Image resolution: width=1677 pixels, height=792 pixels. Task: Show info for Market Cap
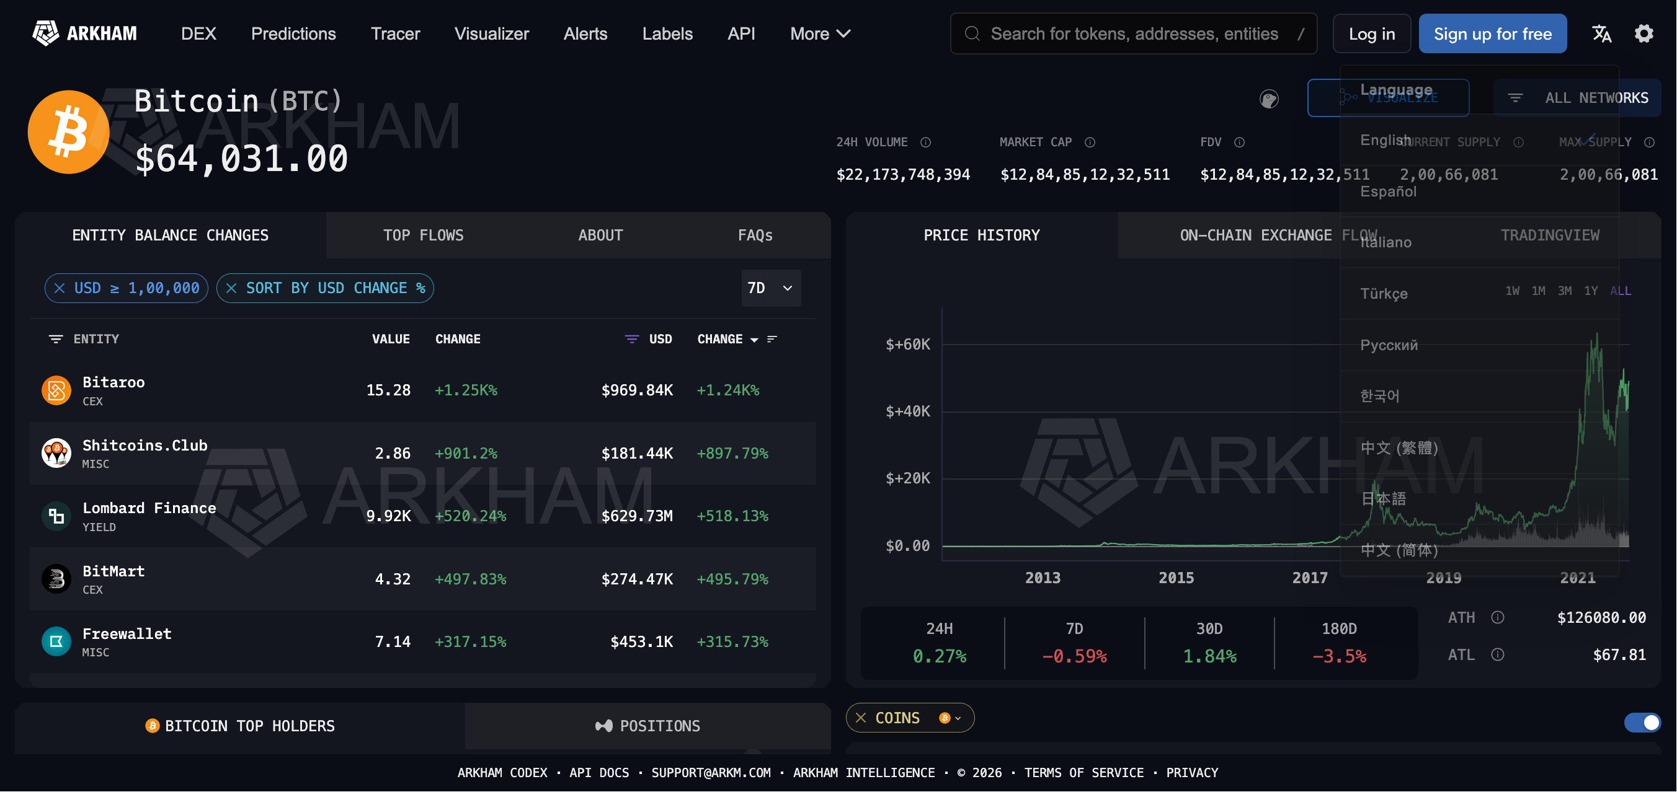pos(1090,143)
